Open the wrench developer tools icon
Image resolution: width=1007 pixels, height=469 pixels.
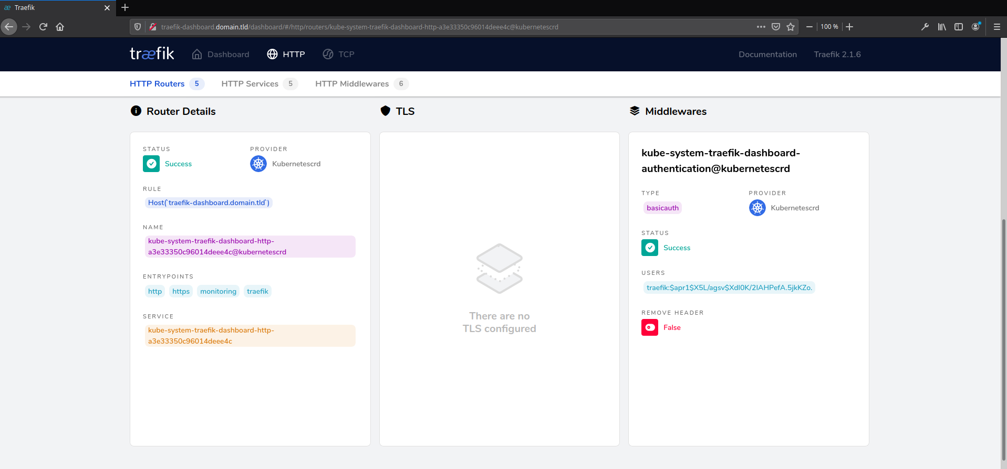tap(925, 27)
